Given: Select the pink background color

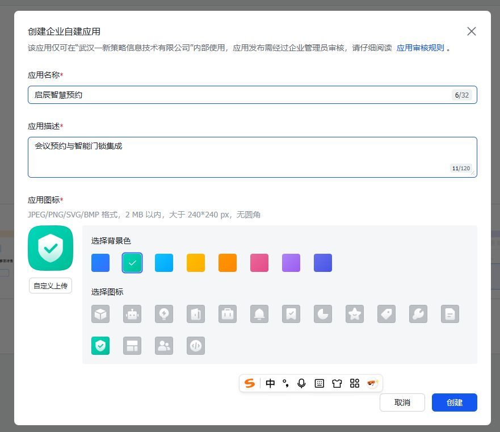Looking at the screenshot, I should [259, 263].
